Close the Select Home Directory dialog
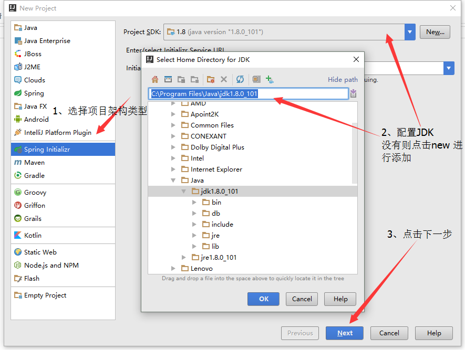The image size is (465, 350). pos(356,59)
